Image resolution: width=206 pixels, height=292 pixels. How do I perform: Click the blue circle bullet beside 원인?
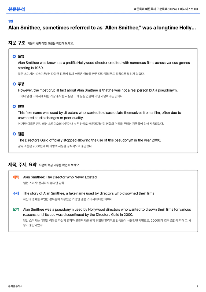14,106
